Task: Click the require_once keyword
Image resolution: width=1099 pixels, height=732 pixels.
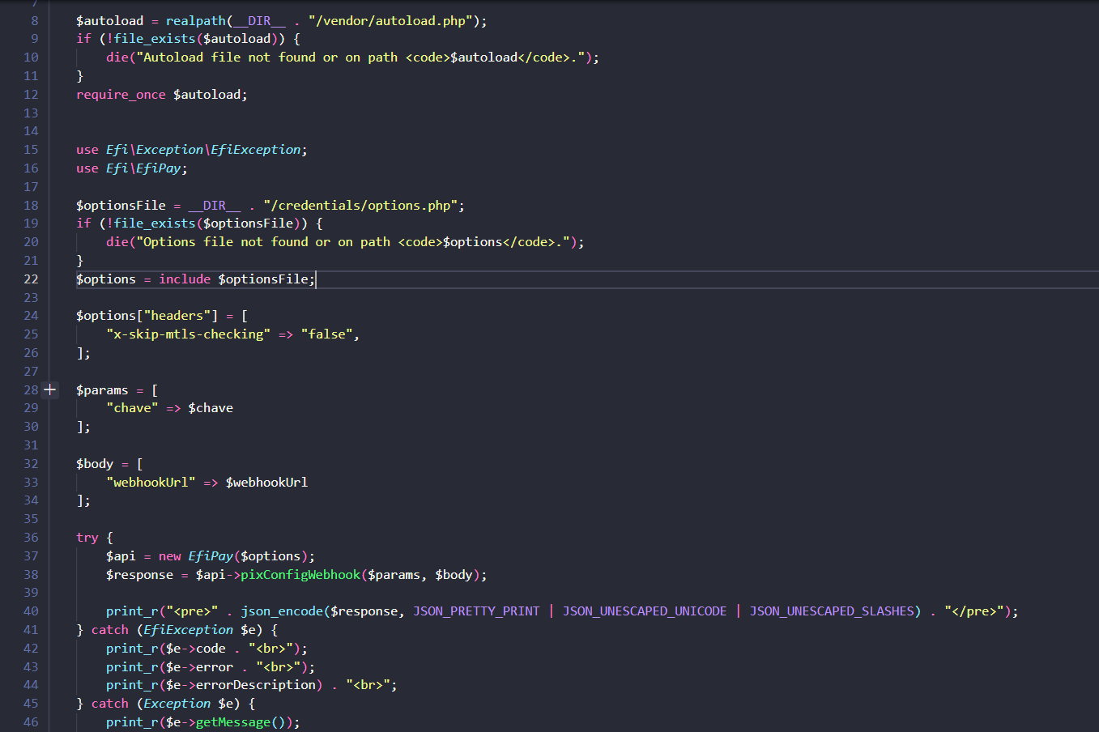Action: (x=121, y=95)
